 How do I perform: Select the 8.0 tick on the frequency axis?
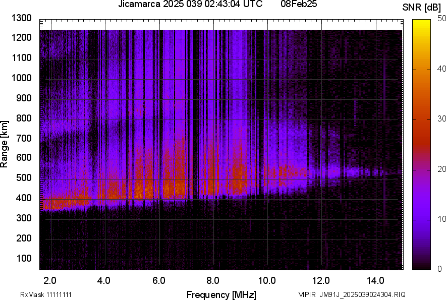point(212,280)
